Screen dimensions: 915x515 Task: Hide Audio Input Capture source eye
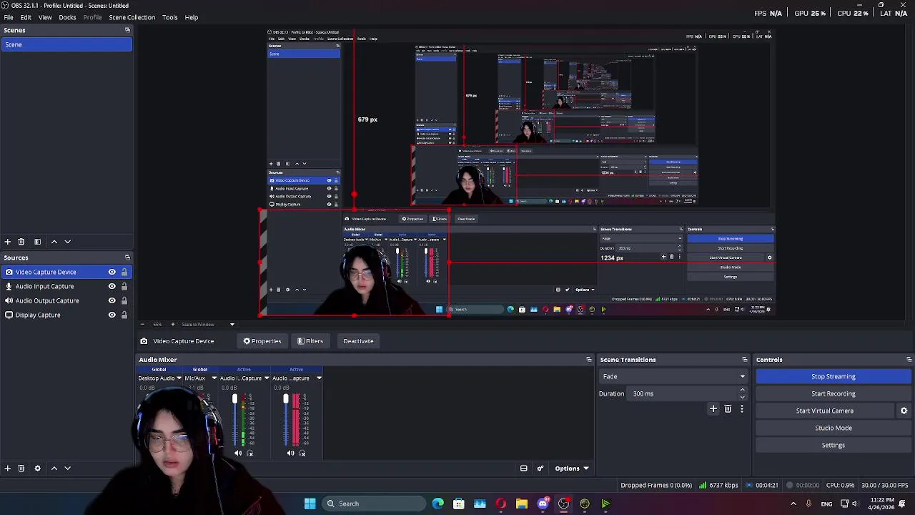(112, 286)
